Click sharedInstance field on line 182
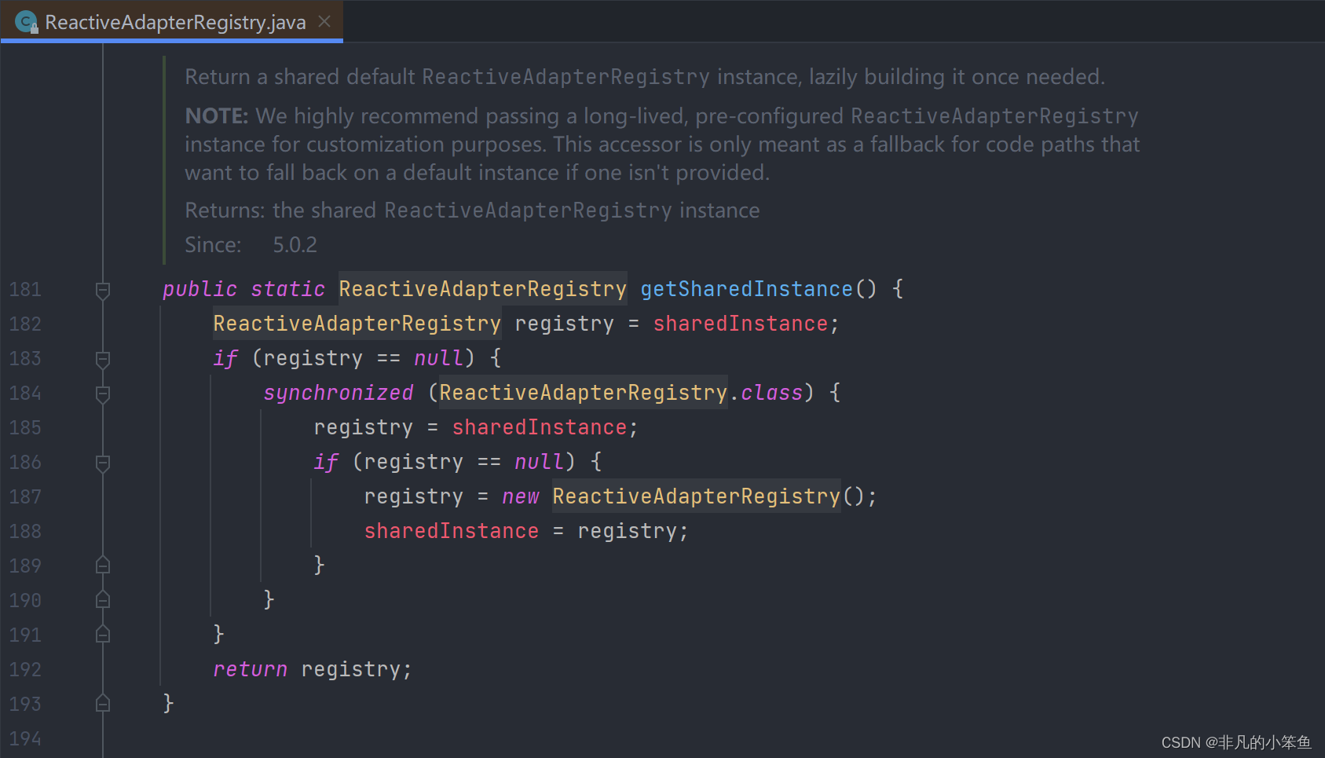 (741, 324)
